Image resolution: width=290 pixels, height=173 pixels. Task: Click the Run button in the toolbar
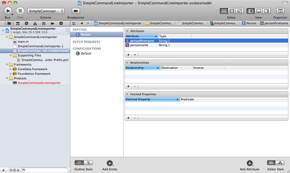[x=8, y=11]
